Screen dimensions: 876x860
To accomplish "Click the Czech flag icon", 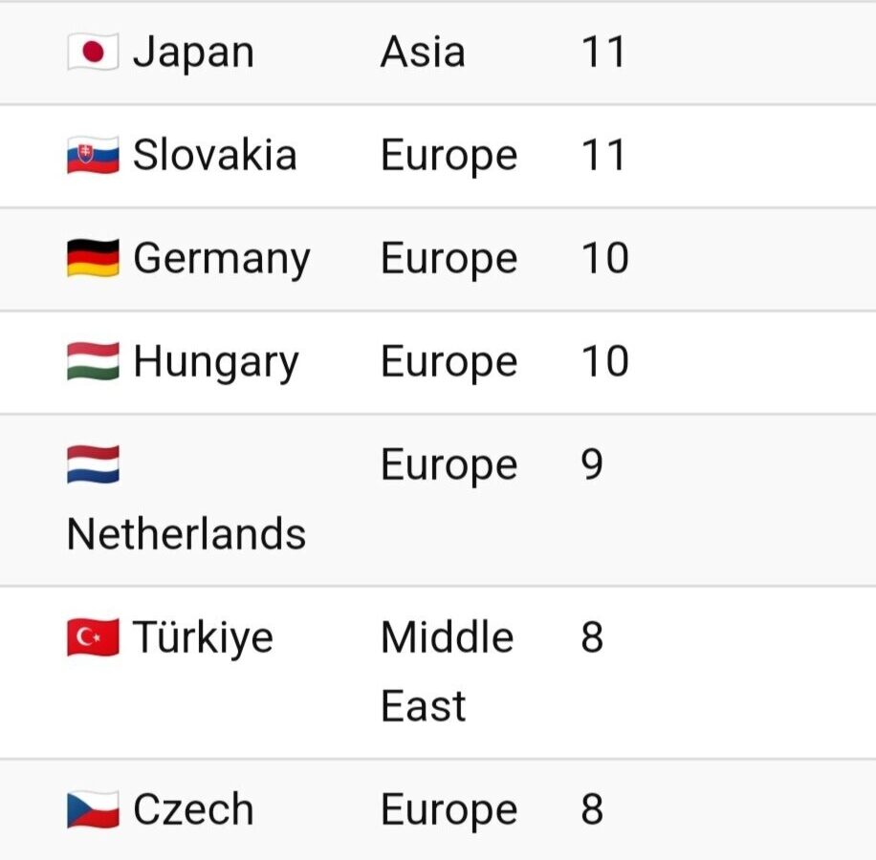I will click(x=93, y=809).
